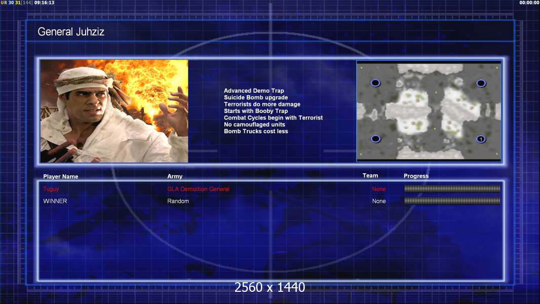Click 'Starts with Booby Trap' text
540x304 pixels.
256,111
